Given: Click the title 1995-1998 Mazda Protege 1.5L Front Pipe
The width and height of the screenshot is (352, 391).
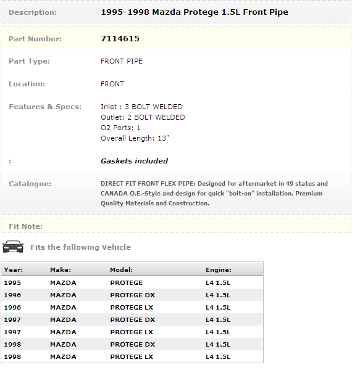Looking at the screenshot, I should pyautogui.click(x=195, y=12).
